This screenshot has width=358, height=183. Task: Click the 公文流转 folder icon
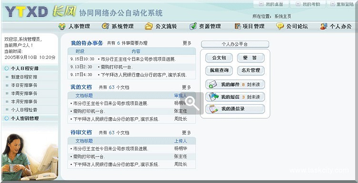click(x=149, y=26)
